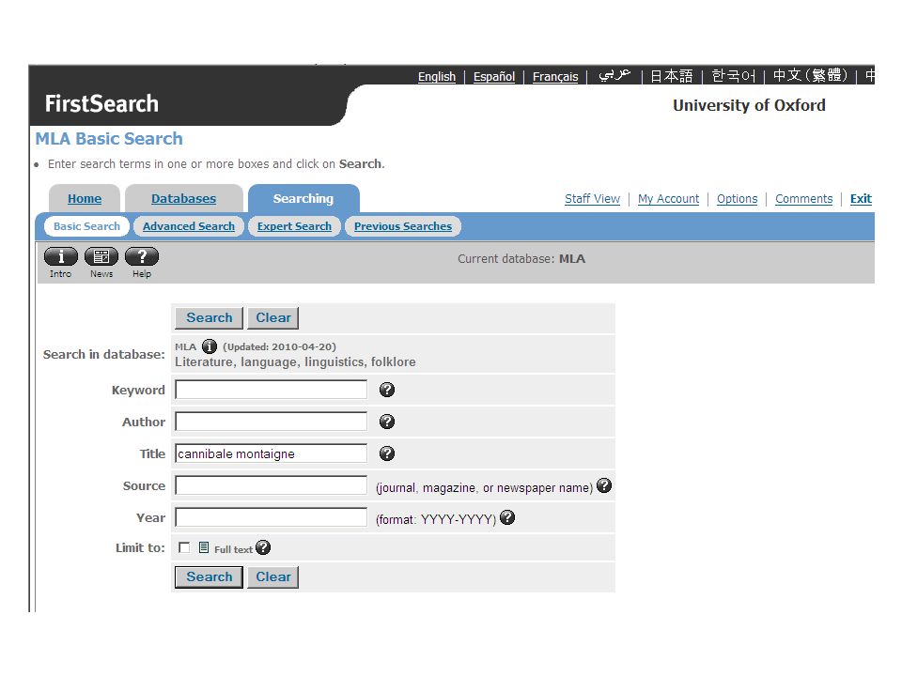Switch interface language to Español
This screenshot has width=902, height=676.
(x=494, y=76)
